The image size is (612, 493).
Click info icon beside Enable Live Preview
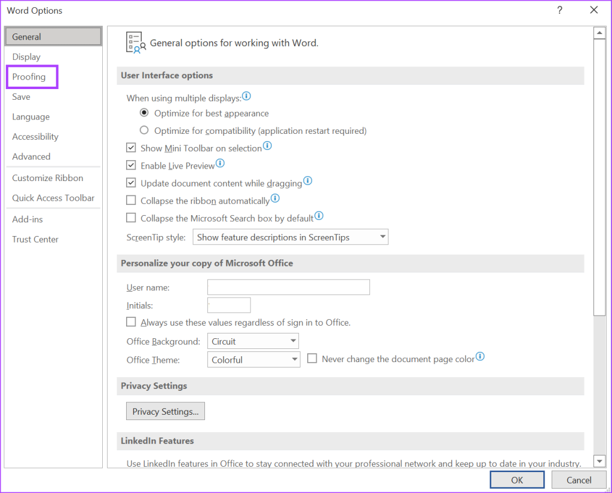220,163
